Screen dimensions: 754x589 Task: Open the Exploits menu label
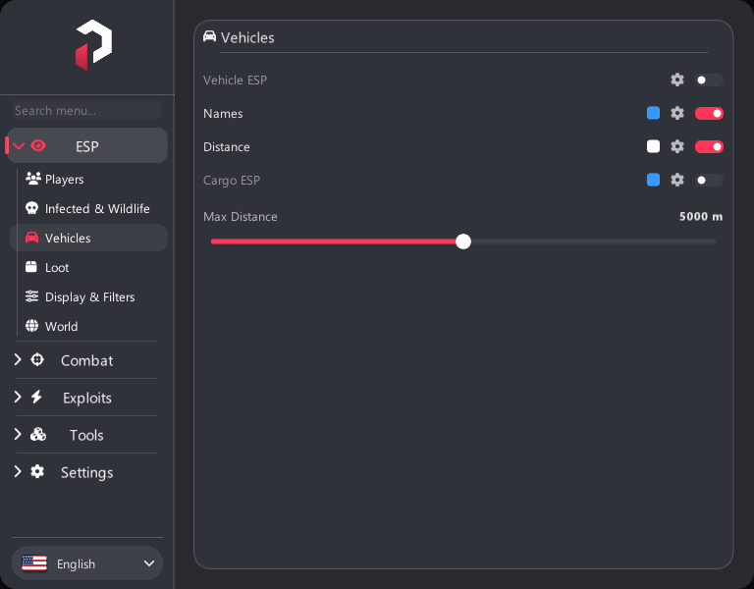click(87, 399)
